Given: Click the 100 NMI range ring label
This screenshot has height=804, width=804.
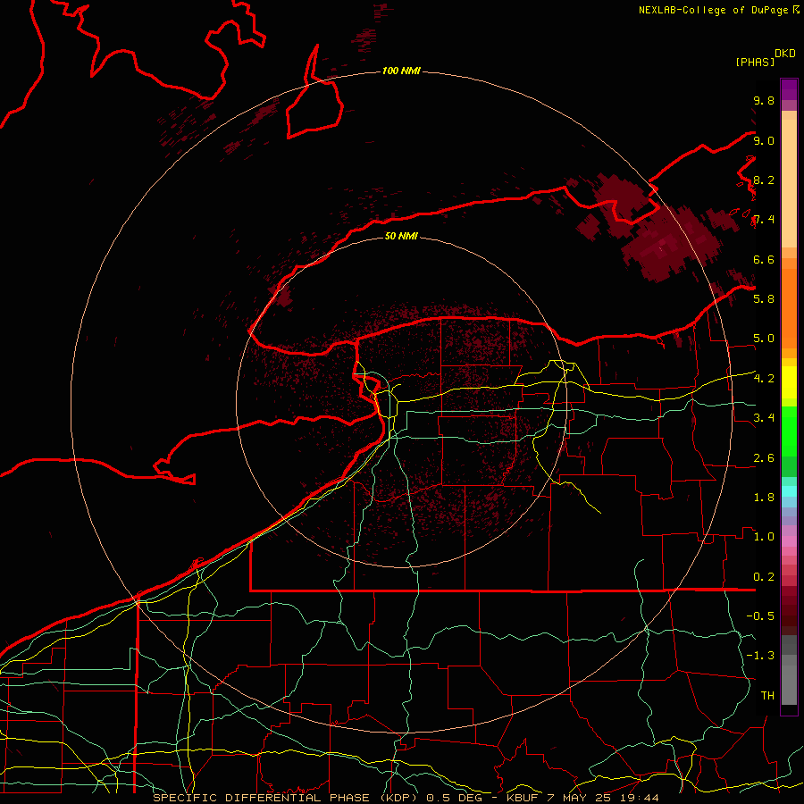Looking at the screenshot, I should pyautogui.click(x=401, y=71).
